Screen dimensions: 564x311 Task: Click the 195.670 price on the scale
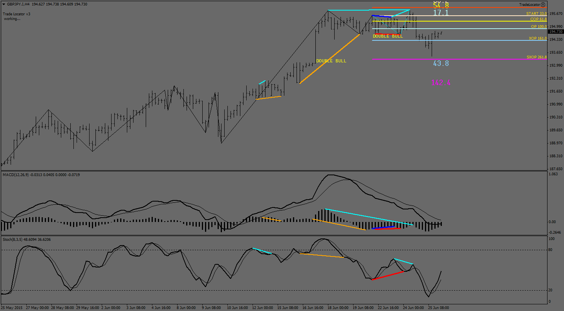pyautogui.click(x=556, y=14)
